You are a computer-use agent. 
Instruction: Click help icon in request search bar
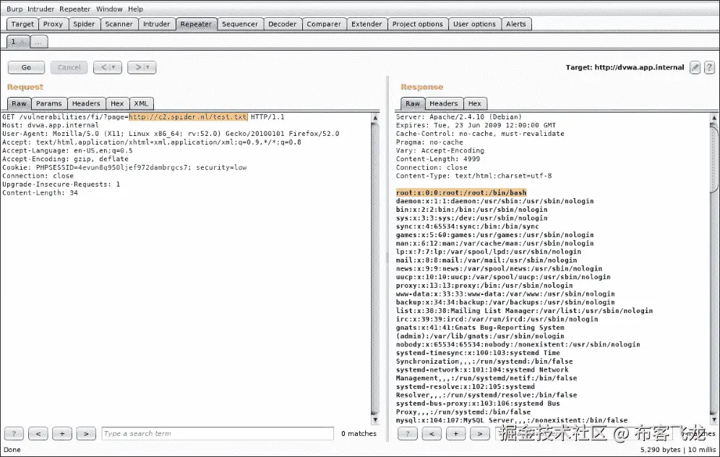point(14,433)
